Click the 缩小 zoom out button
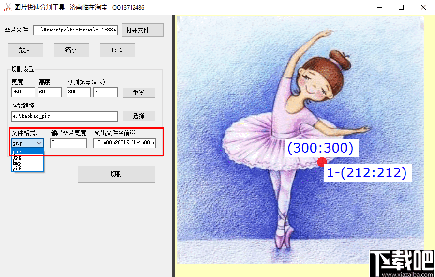The height and width of the screenshot is (277, 435). [71, 50]
